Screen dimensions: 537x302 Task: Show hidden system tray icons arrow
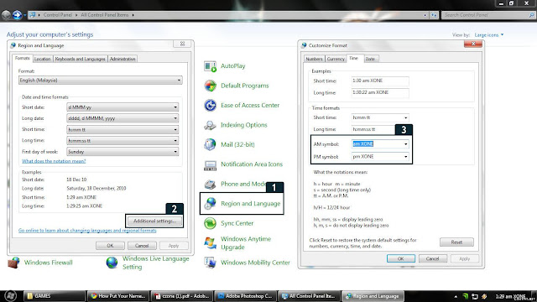(x=456, y=296)
